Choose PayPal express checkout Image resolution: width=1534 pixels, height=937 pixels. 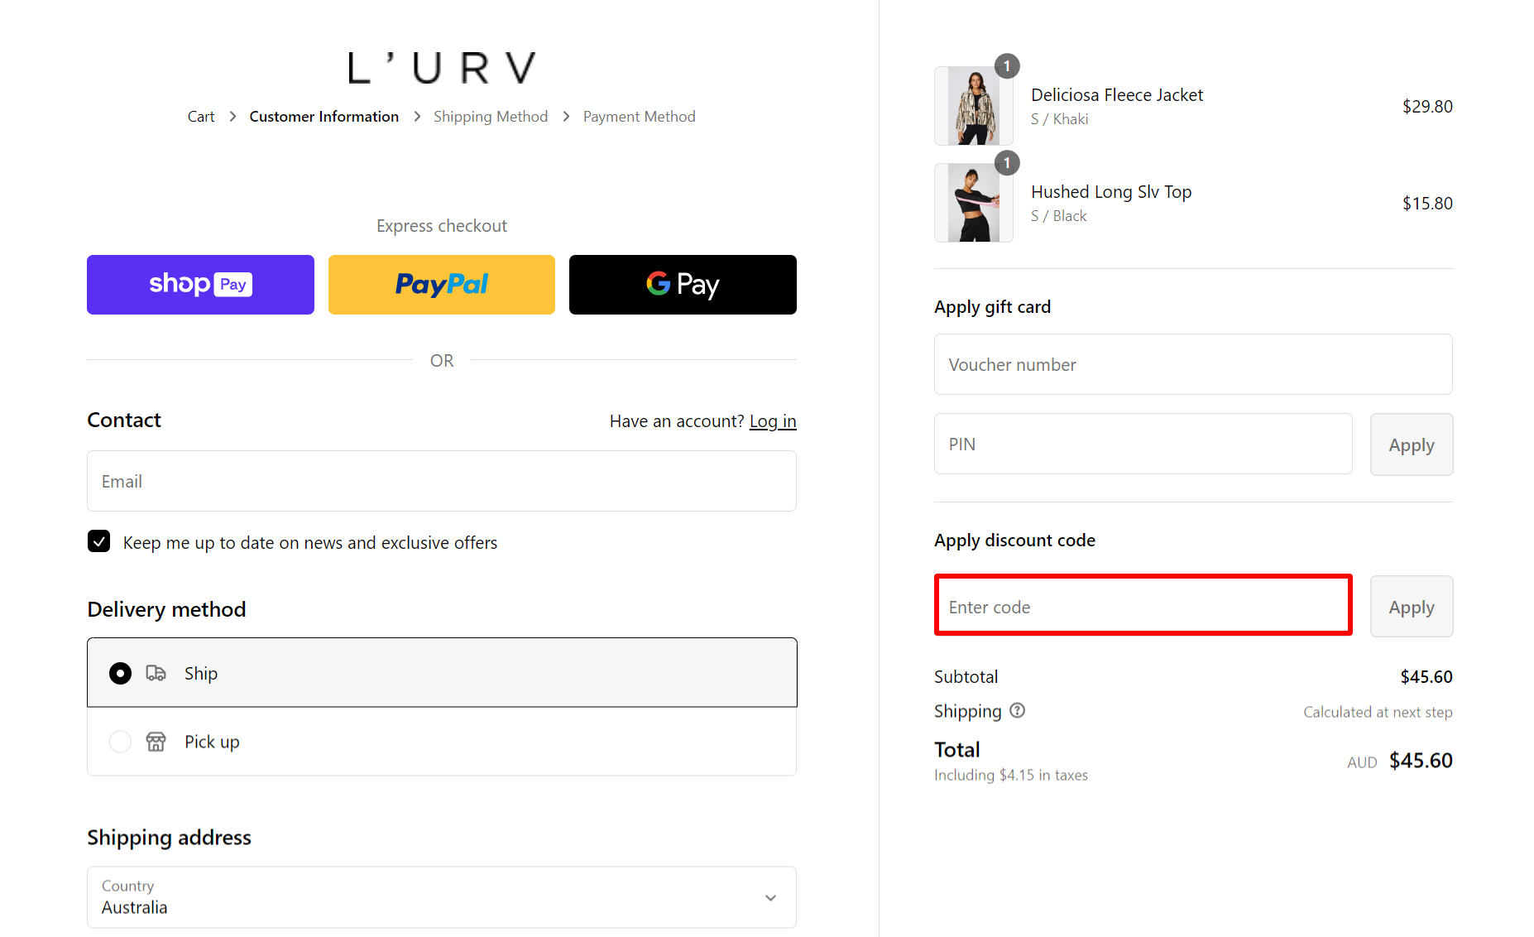coord(441,284)
